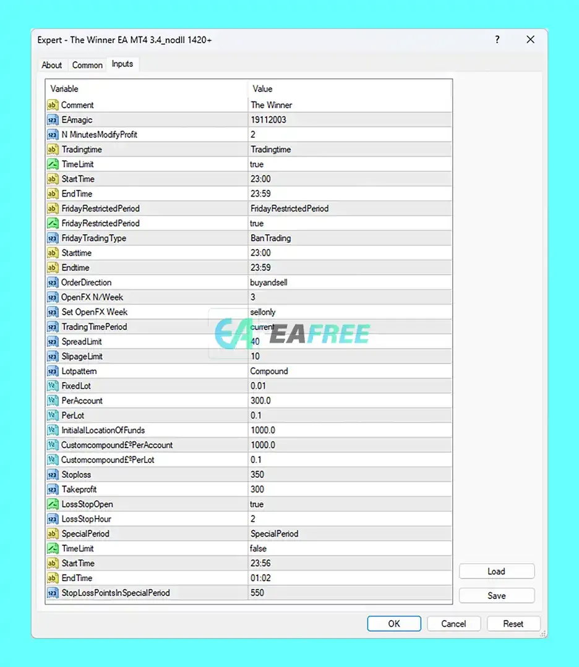Image resolution: width=579 pixels, height=667 pixels.
Task: Click the string icon beside Comment
Action: click(x=53, y=105)
